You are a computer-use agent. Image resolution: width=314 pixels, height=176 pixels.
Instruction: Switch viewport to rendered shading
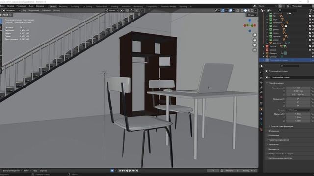point(252,11)
